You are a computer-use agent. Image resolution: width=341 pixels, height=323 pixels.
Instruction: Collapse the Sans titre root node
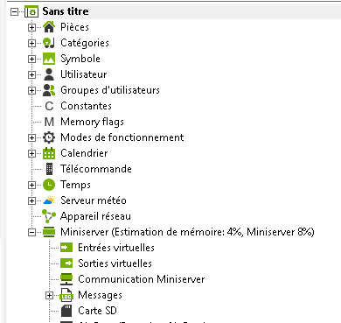tap(14, 11)
